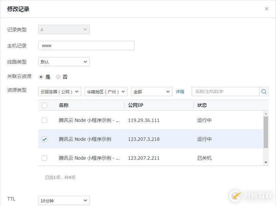Viewport: 276px width, 206px height.
Task: Click the scrollbar down arrow in the server list
Action: coord(266,162)
